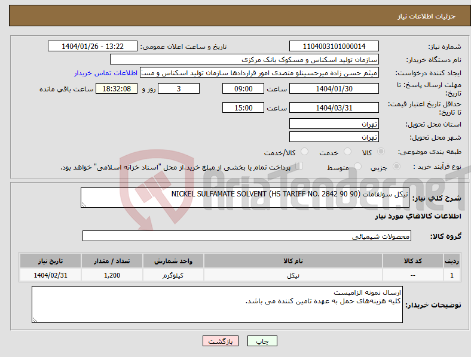Select the کالا radio button
Screen dimensions: 471x357
381,152
